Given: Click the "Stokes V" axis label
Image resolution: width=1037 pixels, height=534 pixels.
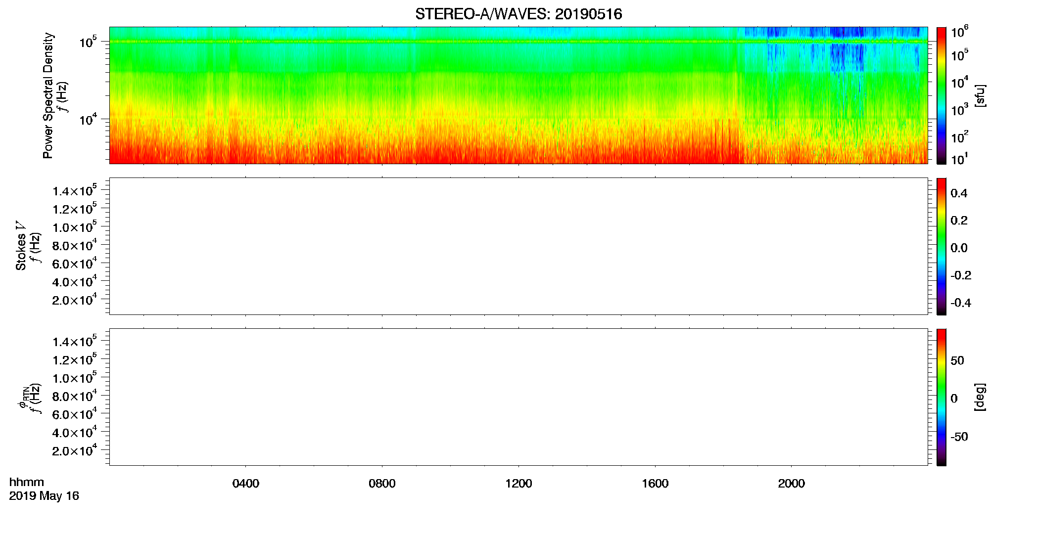Looking at the screenshot, I should 21,246.
